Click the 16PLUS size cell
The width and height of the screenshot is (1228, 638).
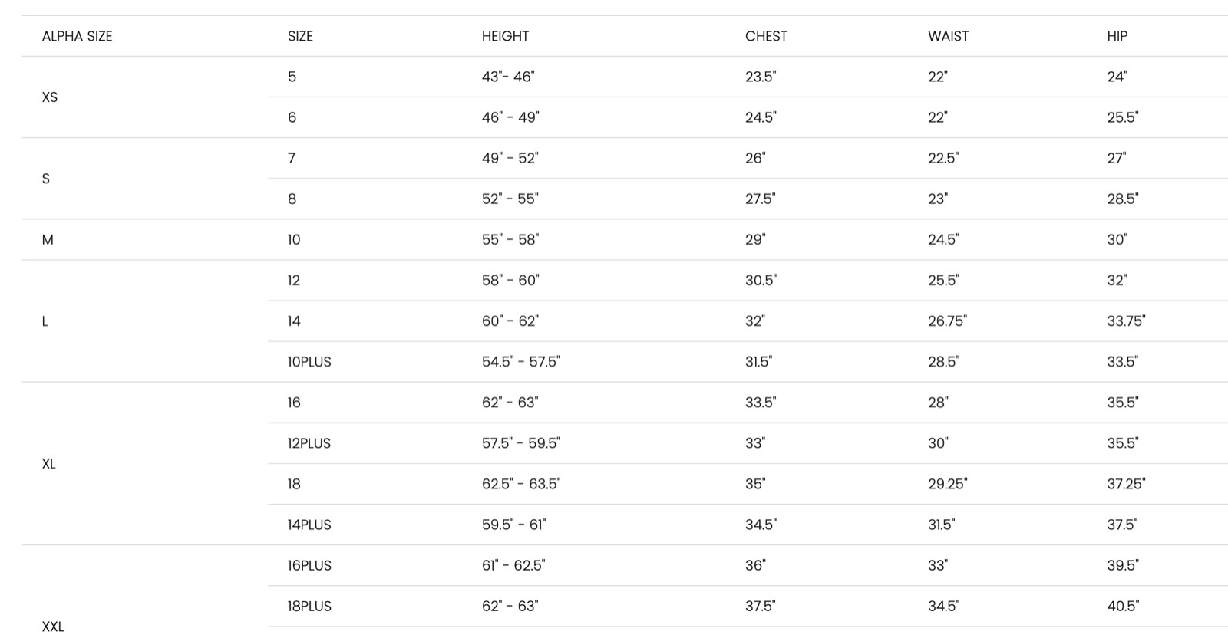pos(309,565)
